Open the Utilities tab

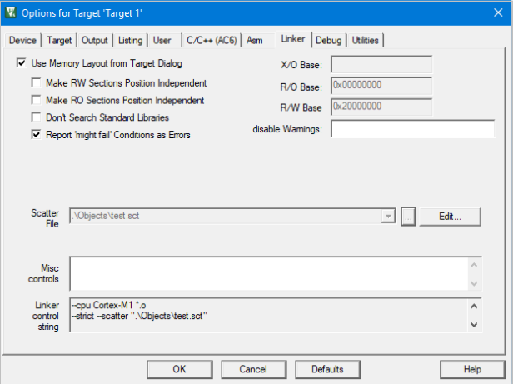point(365,40)
